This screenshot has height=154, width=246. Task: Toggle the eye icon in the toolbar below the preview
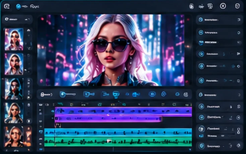pos(152,94)
